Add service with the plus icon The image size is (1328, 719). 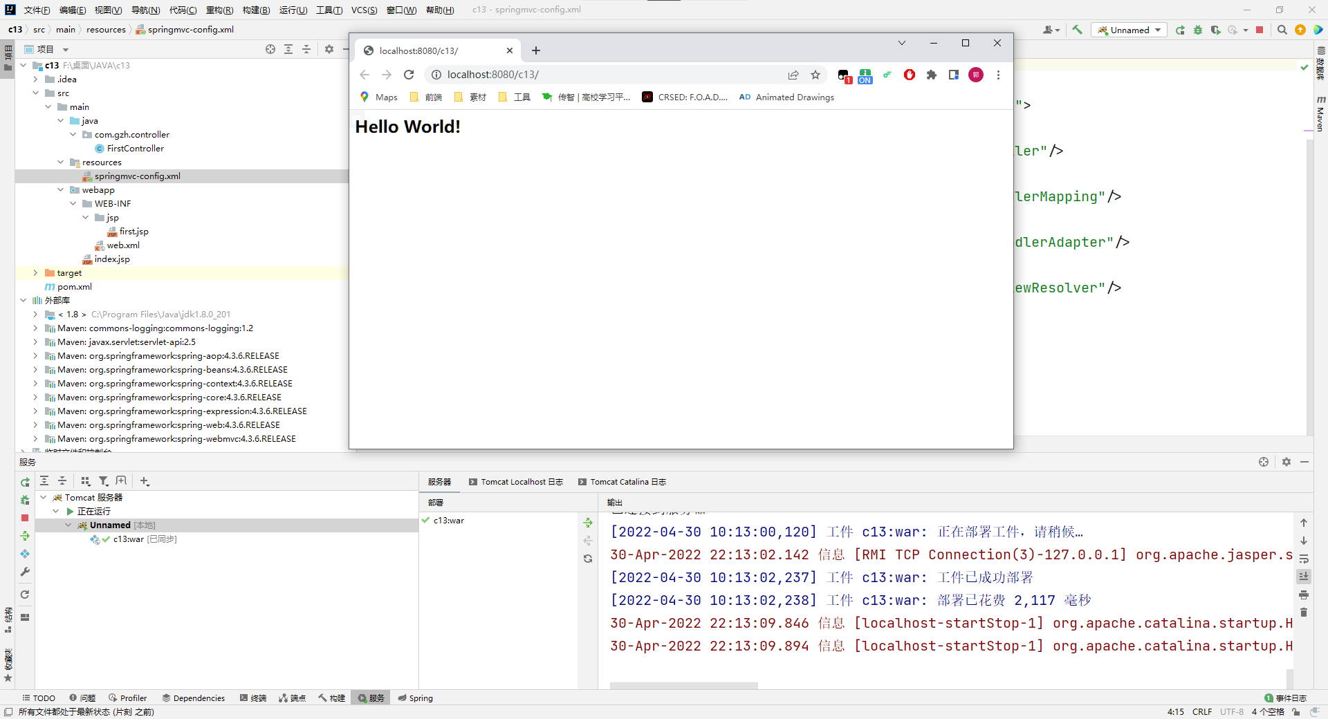[x=145, y=481]
